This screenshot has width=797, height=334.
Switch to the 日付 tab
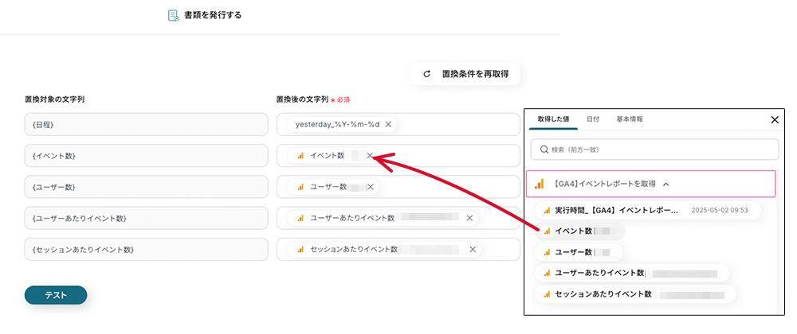(593, 119)
